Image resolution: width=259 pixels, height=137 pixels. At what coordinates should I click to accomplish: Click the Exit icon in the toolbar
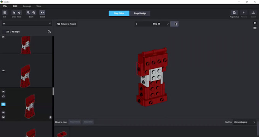5,13
